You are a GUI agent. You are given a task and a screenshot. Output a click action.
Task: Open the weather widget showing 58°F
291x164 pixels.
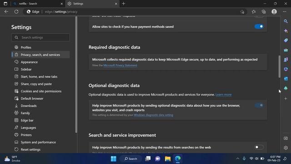coord(12,159)
